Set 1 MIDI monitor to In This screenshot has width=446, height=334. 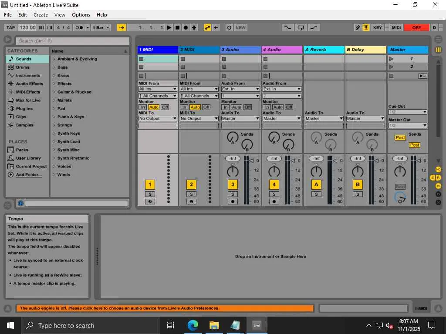[x=143, y=107]
